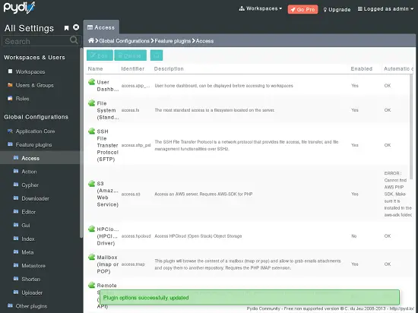Select Meta in the sidebar

coord(27,252)
